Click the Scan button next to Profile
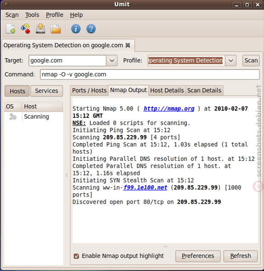The height and width of the screenshot is (271, 264). pos(251,61)
